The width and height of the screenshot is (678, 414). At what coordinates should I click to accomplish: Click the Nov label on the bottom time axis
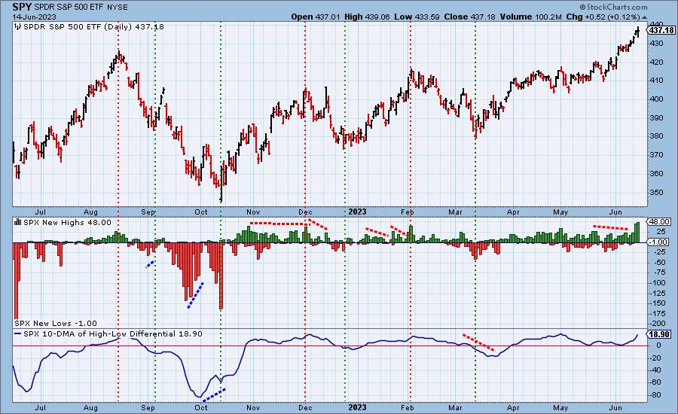(253, 407)
